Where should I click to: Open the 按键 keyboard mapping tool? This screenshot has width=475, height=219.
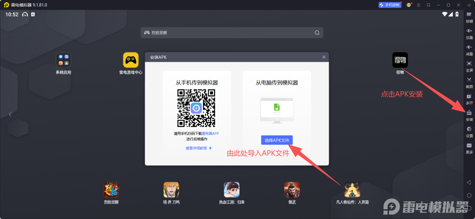click(x=469, y=17)
